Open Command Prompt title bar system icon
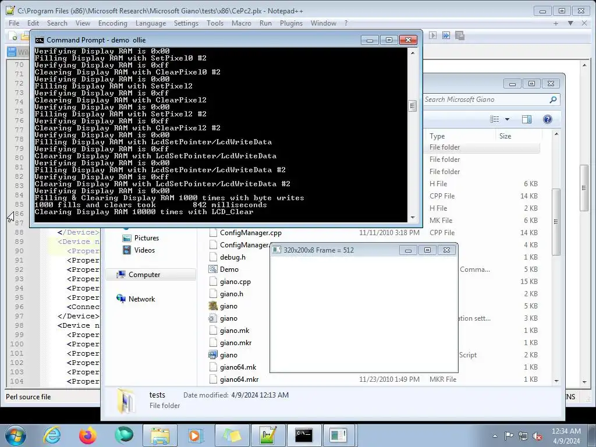Screen dimensions: 596x447 point(39,40)
